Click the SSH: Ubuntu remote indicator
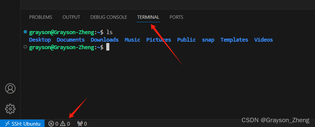Image resolution: width=315 pixels, height=127 pixels. tap(22, 124)
